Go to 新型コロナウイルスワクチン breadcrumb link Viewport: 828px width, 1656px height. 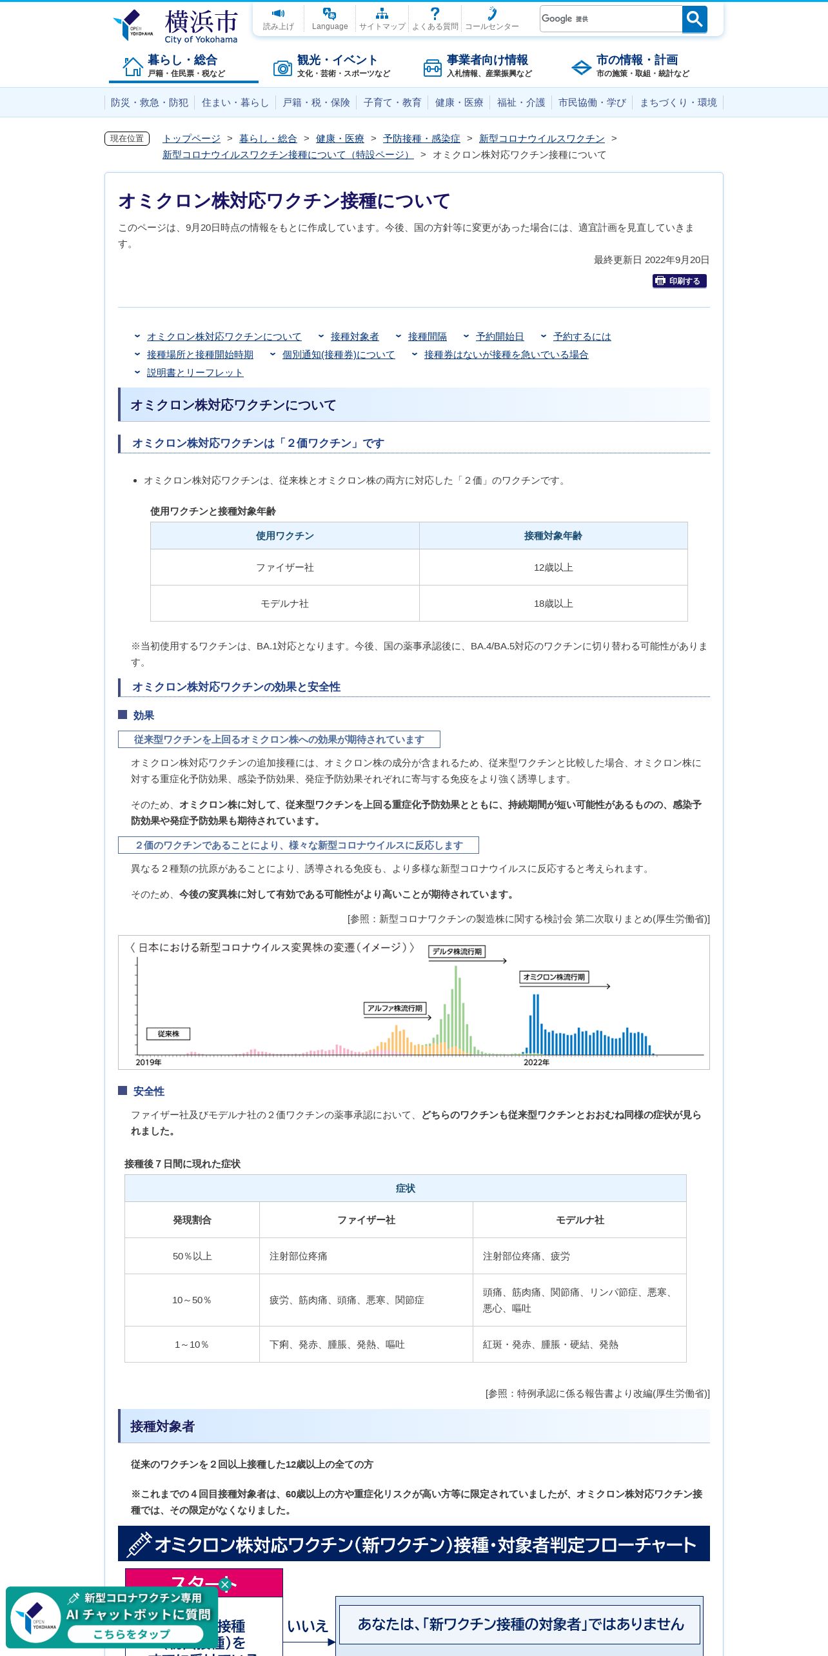point(542,139)
